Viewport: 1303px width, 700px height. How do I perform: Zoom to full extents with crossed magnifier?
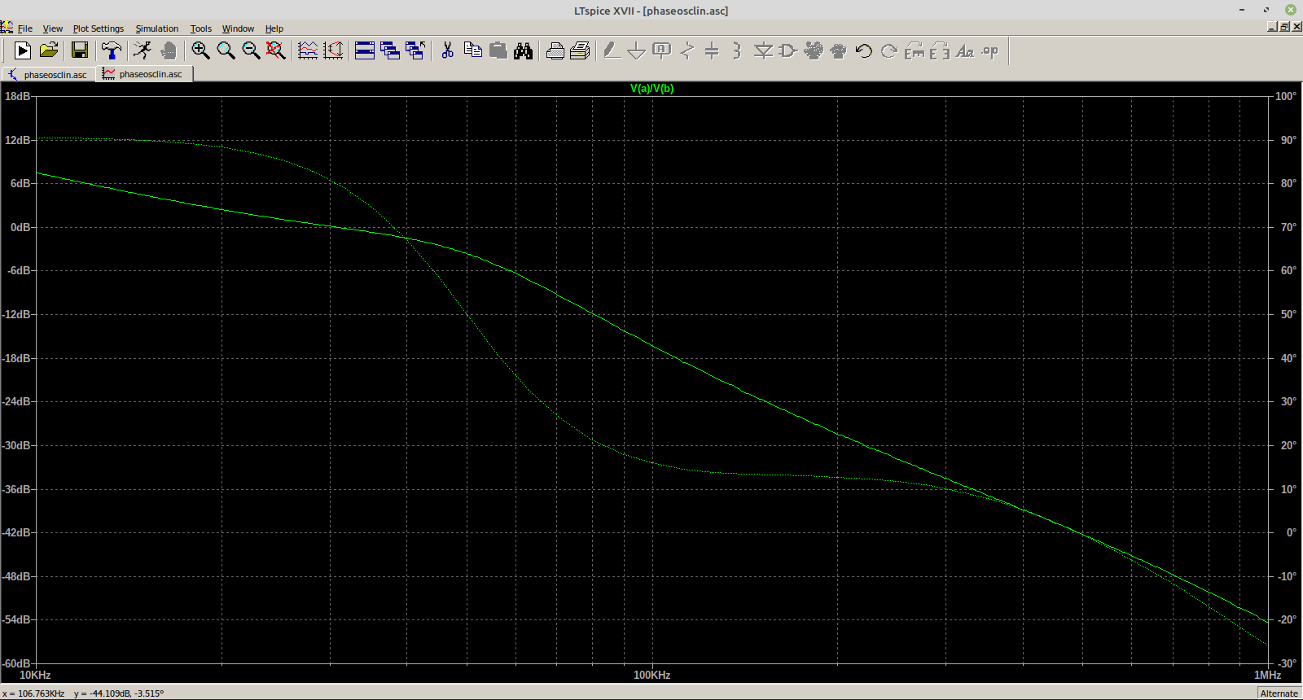pos(276,50)
